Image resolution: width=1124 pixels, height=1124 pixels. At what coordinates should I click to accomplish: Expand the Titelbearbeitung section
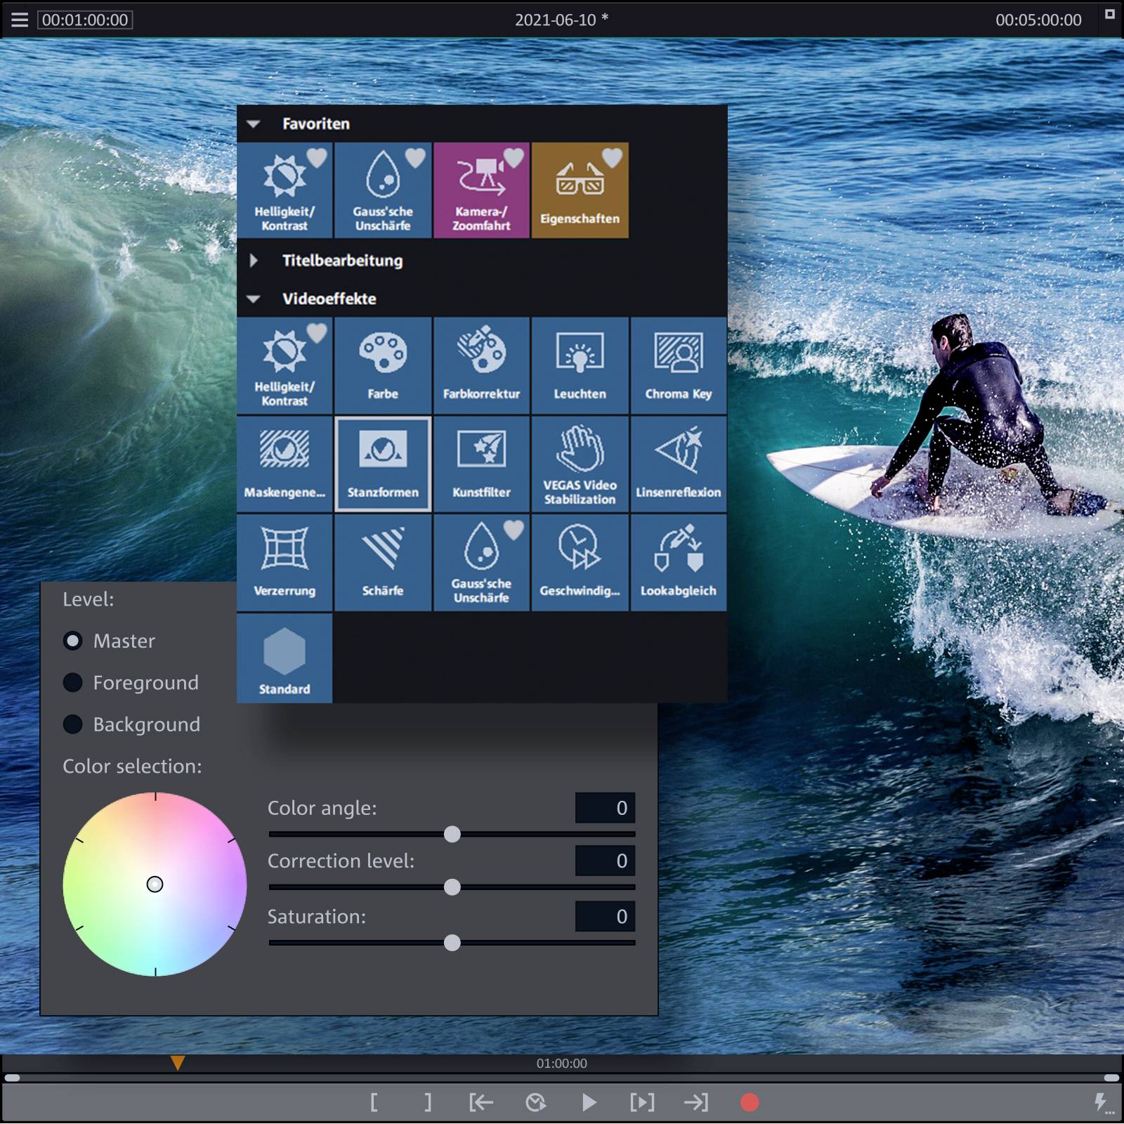tap(255, 261)
